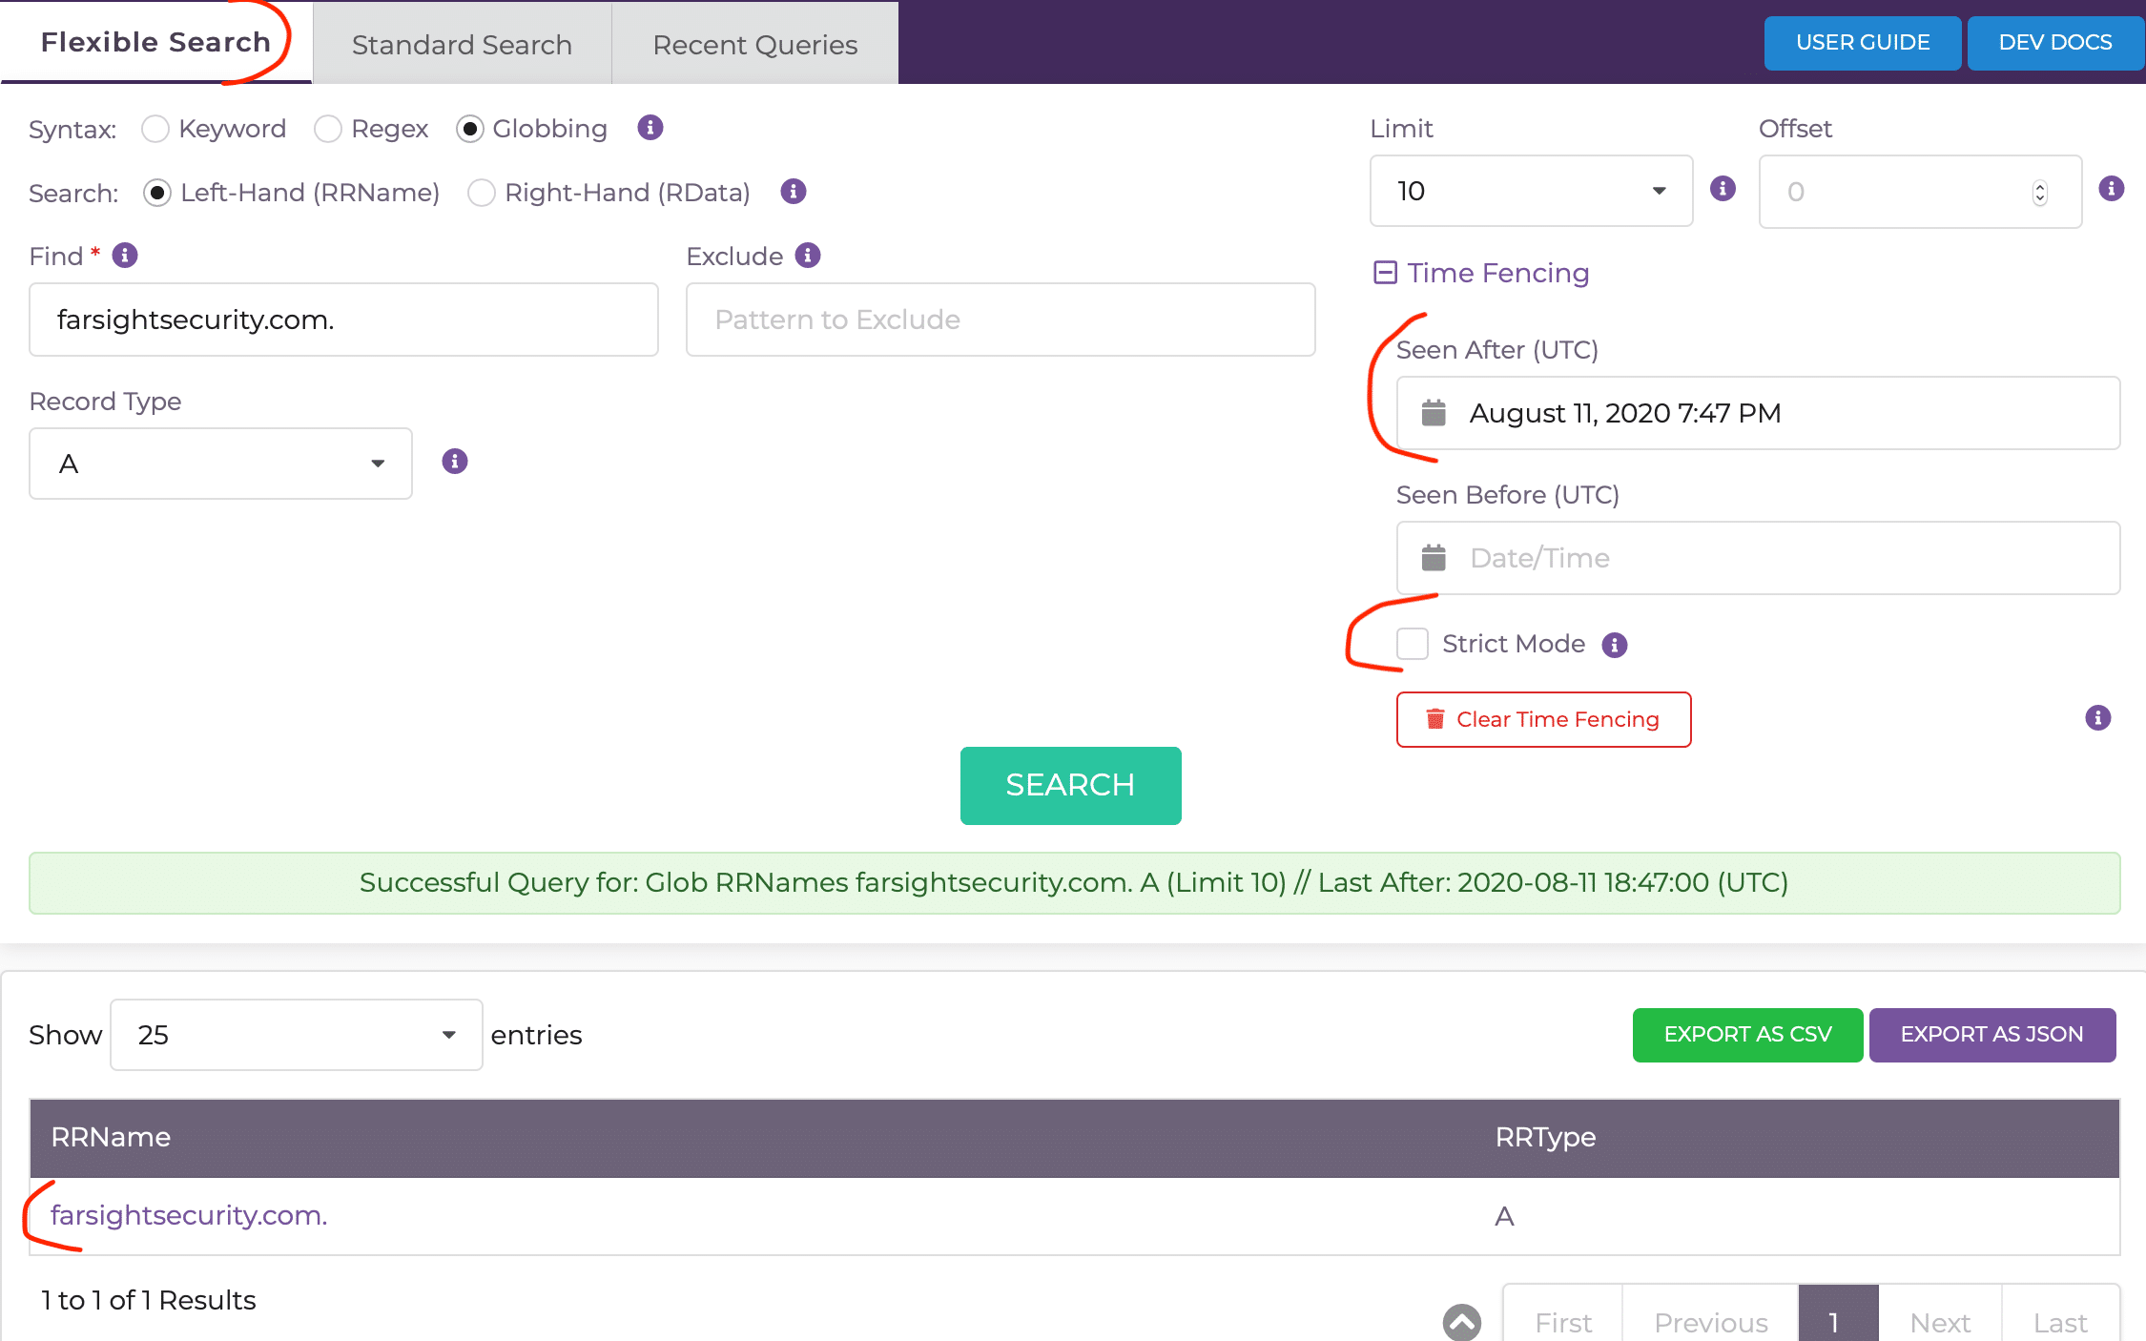The height and width of the screenshot is (1341, 2146).
Task: Switch to the Standard Search tab
Action: (x=462, y=45)
